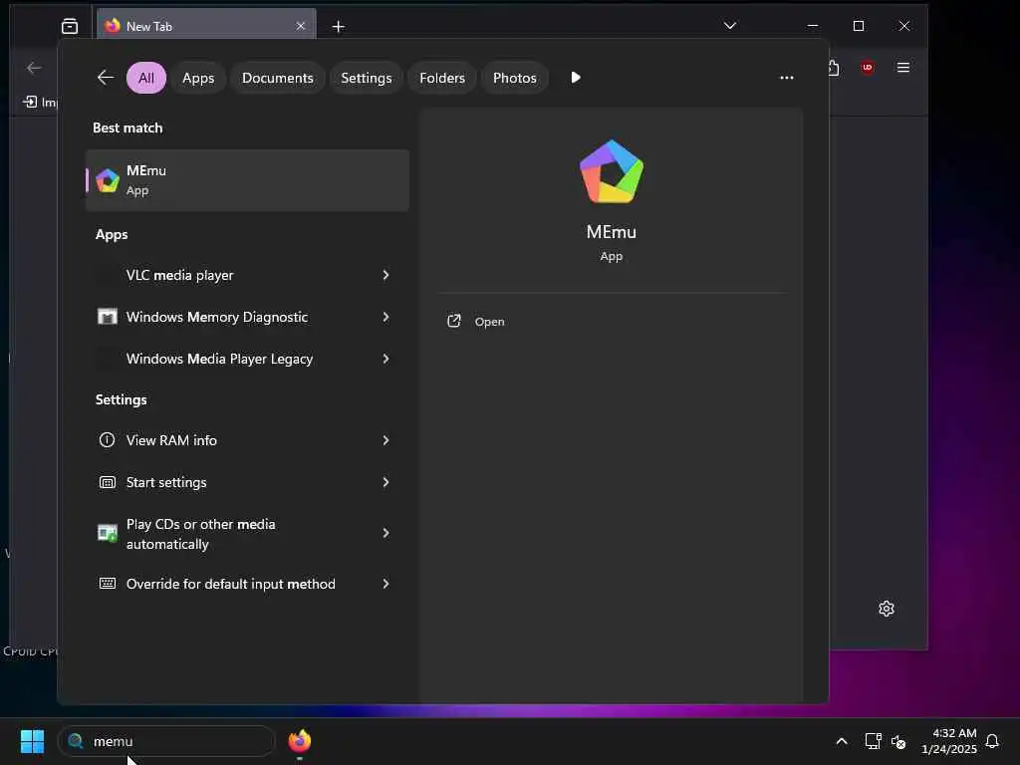Click the taskbar search box containing memu
This screenshot has width=1020, height=765.
166,741
